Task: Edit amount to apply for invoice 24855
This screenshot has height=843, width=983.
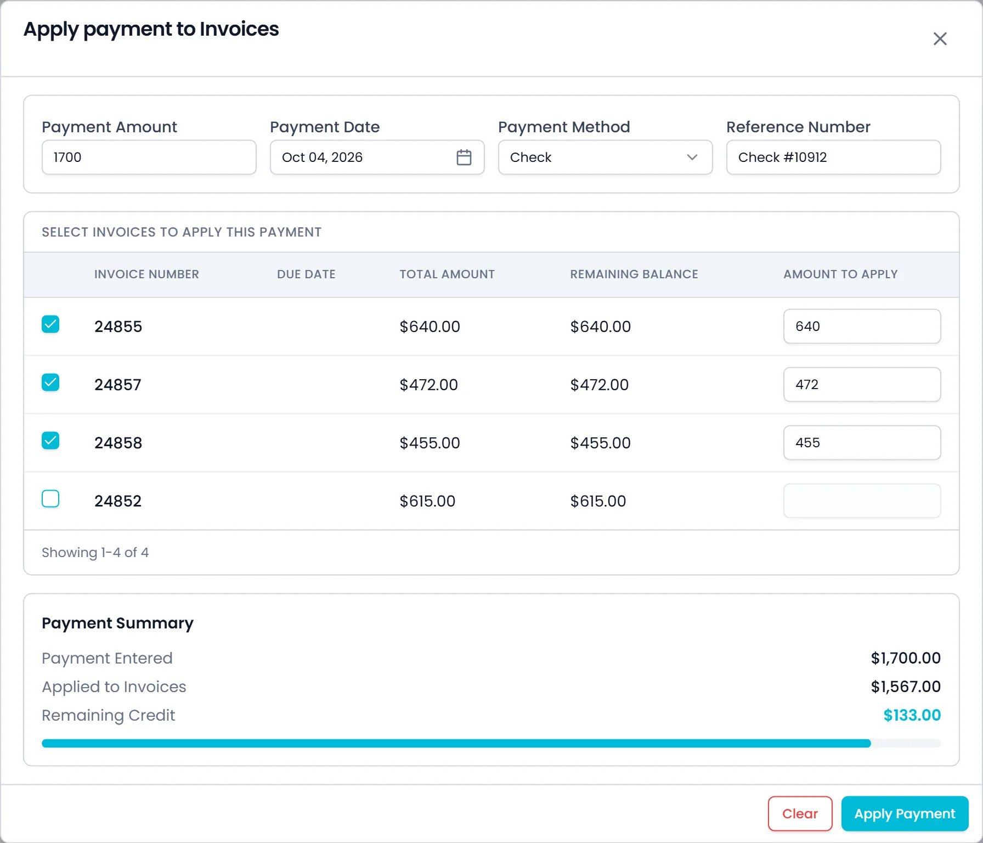Action: click(862, 327)
